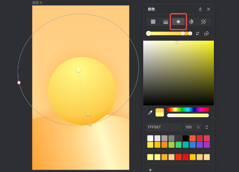
Task: Click the red radius handle on the circle
Action: (19, 83)
